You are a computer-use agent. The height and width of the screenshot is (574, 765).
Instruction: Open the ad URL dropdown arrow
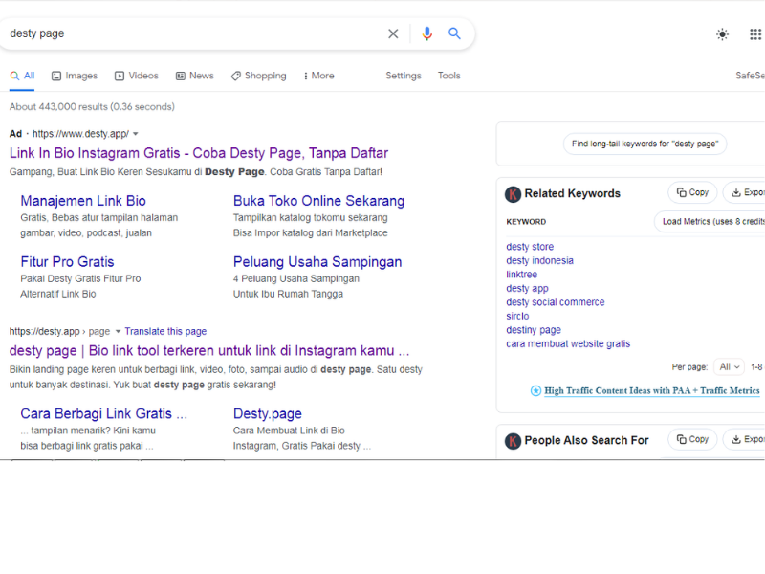pyautogui.click(x=136, y=134)
